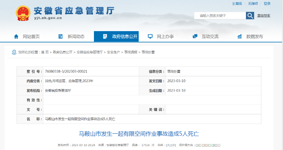Viewport: 283px width, 150px height.
Task: Click 事故处置 at the breadcrumb end
Action: click(148, 52)
